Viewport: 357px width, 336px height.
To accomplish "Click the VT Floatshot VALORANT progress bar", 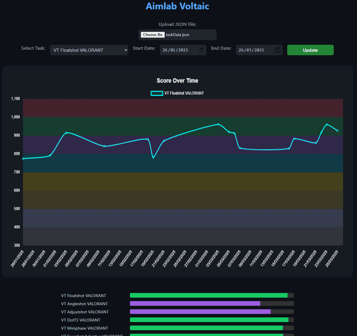I will click(x=212, y=295).
